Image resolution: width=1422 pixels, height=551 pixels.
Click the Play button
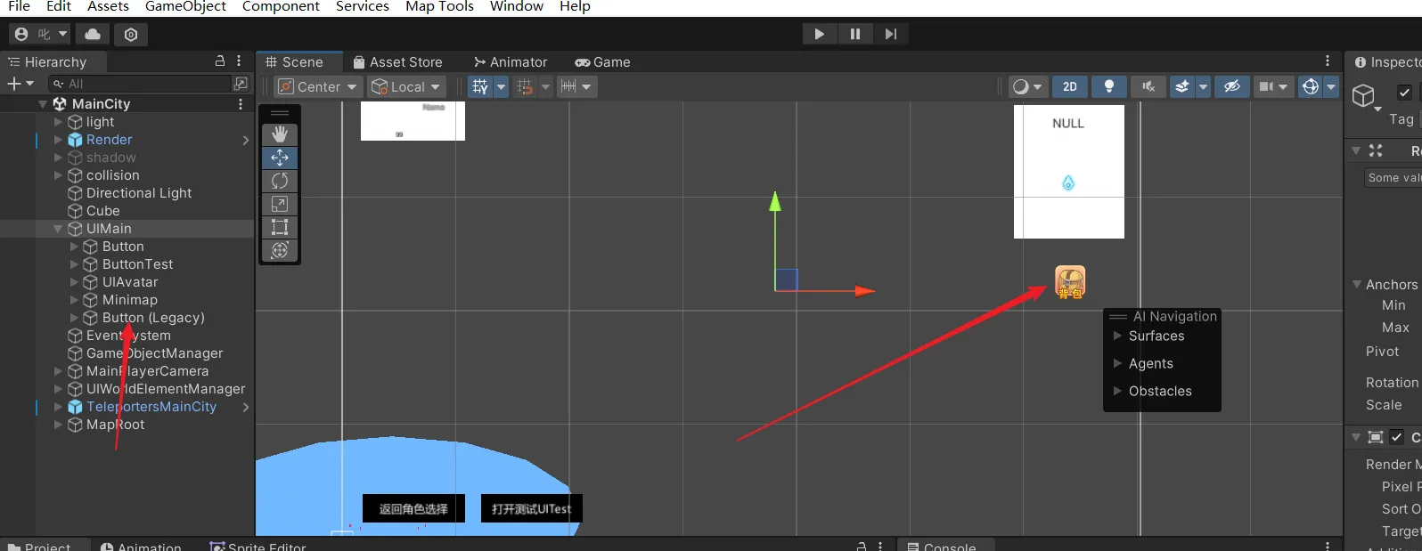(x=819, y=34)
